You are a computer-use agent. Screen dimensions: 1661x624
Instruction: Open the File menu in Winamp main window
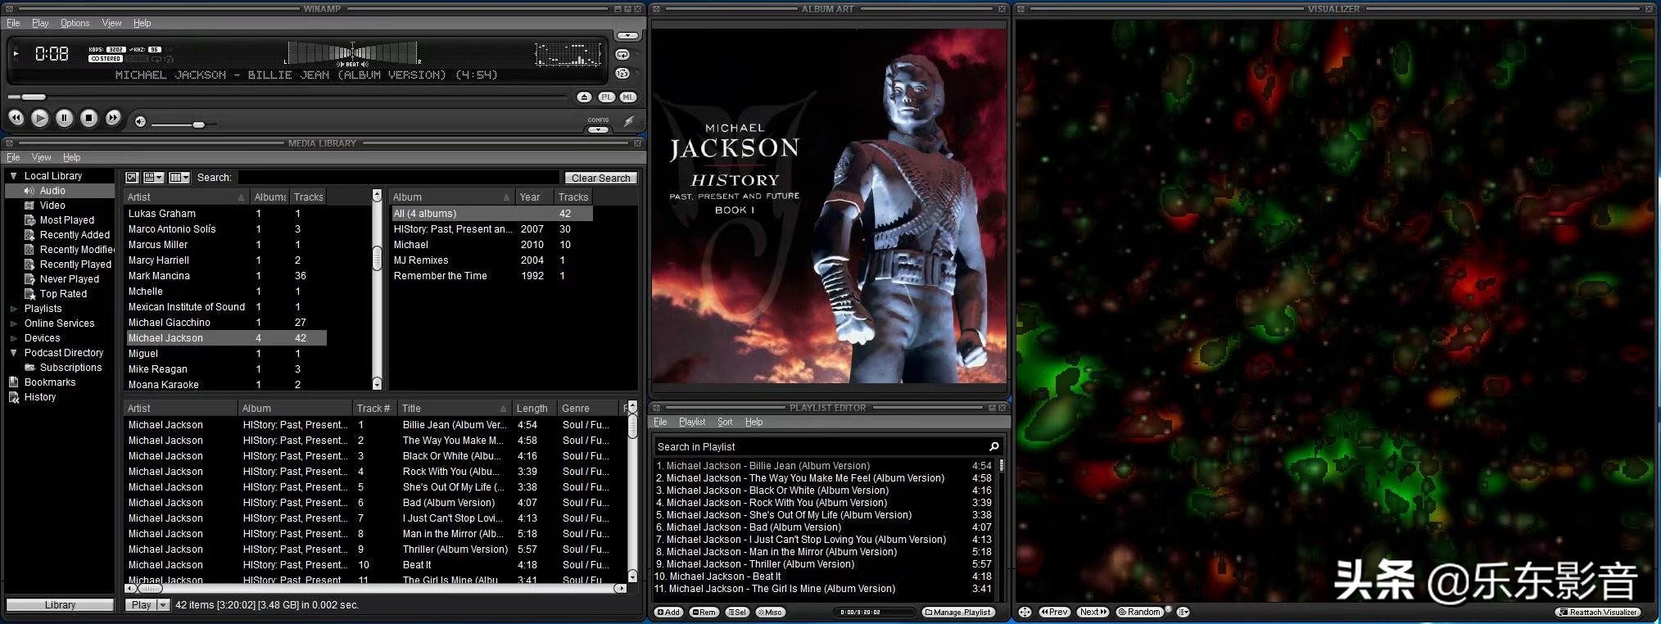pos(13,23)
